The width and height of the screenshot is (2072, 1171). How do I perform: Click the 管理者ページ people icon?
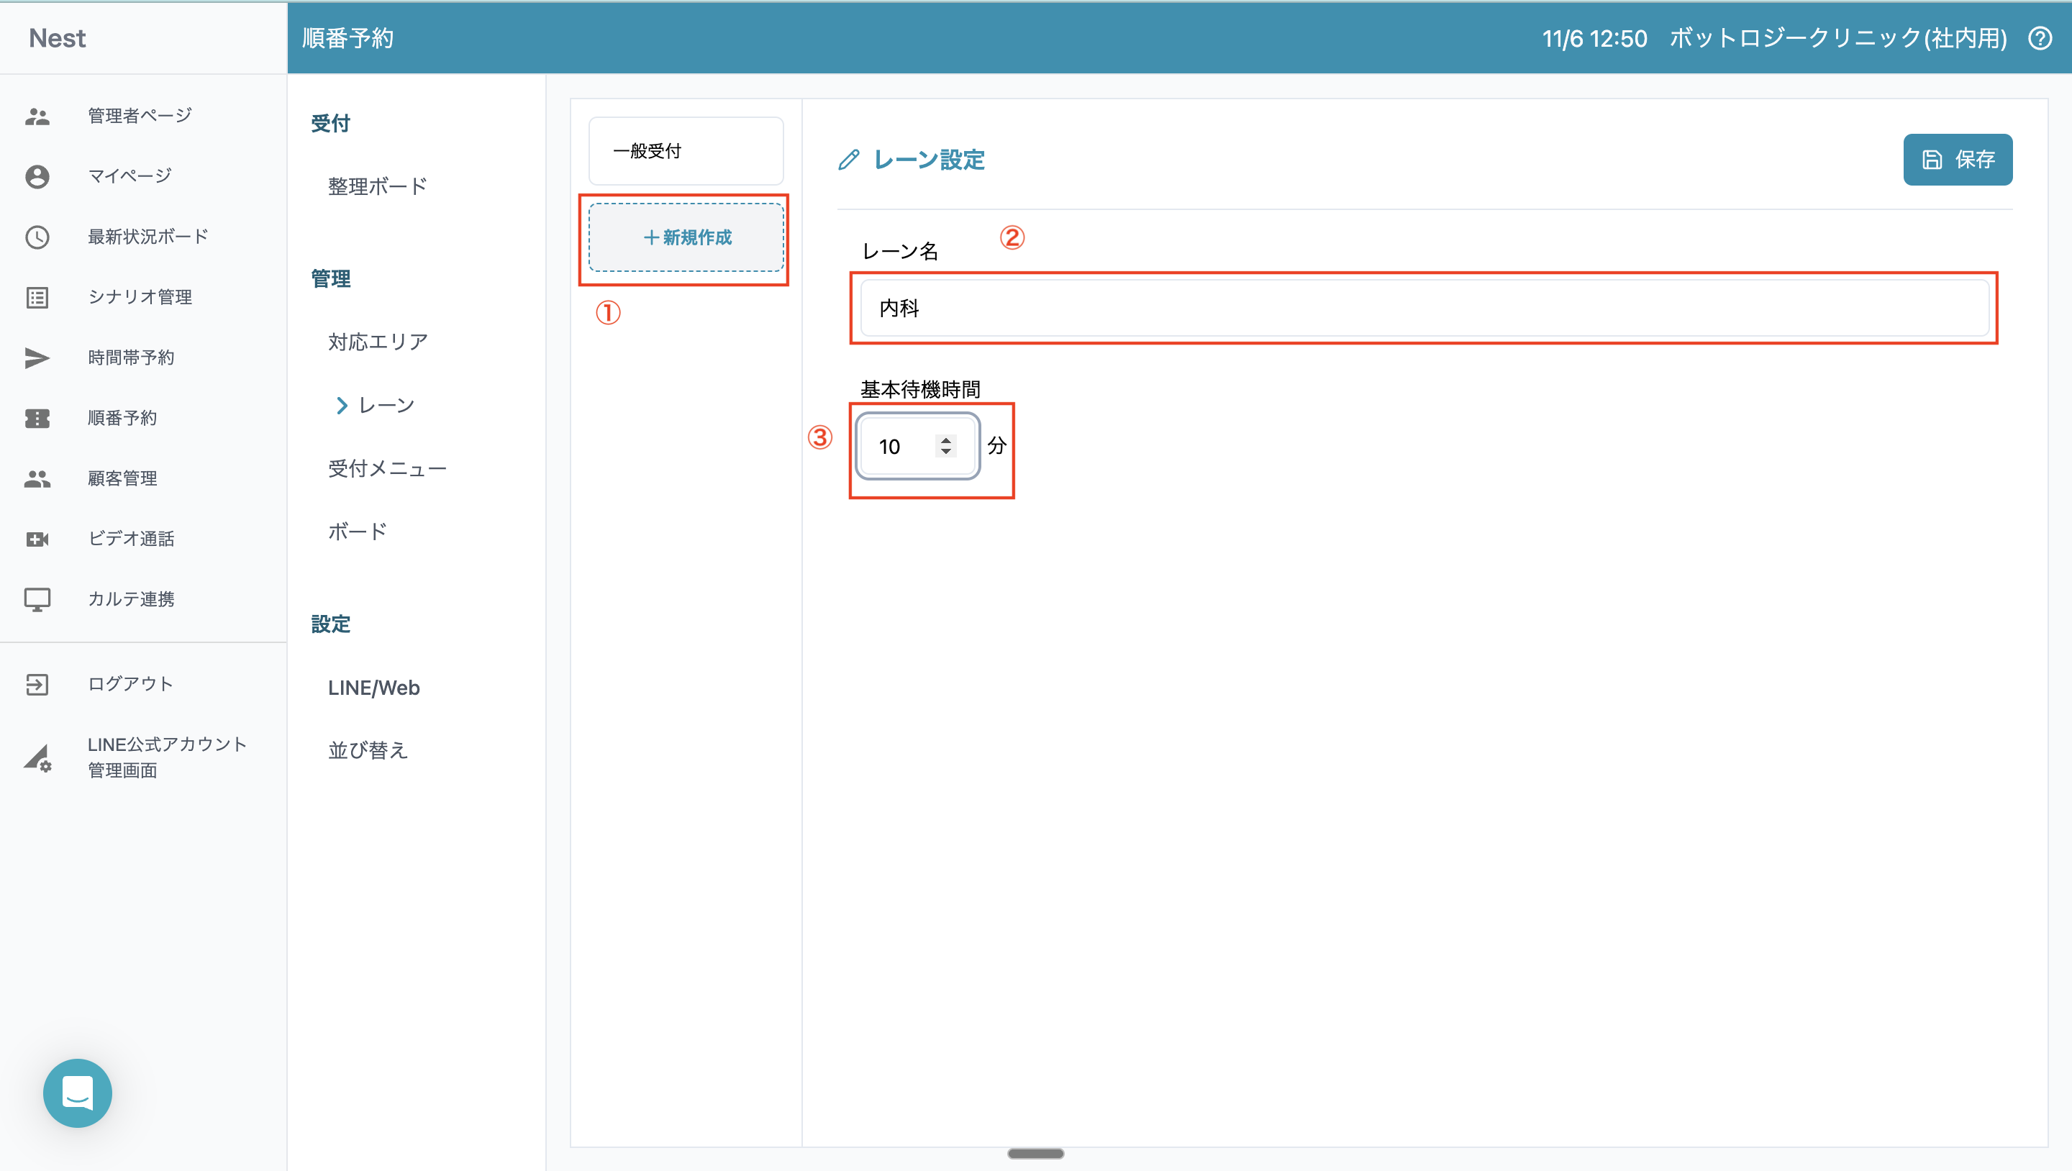(37, 116)
